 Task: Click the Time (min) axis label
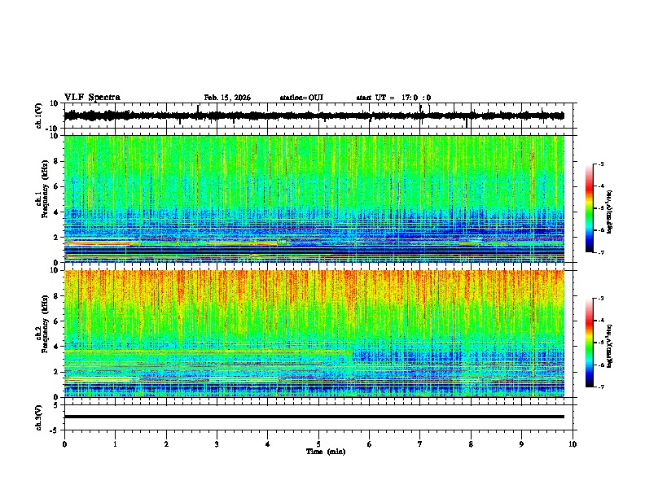coord(326,452)
